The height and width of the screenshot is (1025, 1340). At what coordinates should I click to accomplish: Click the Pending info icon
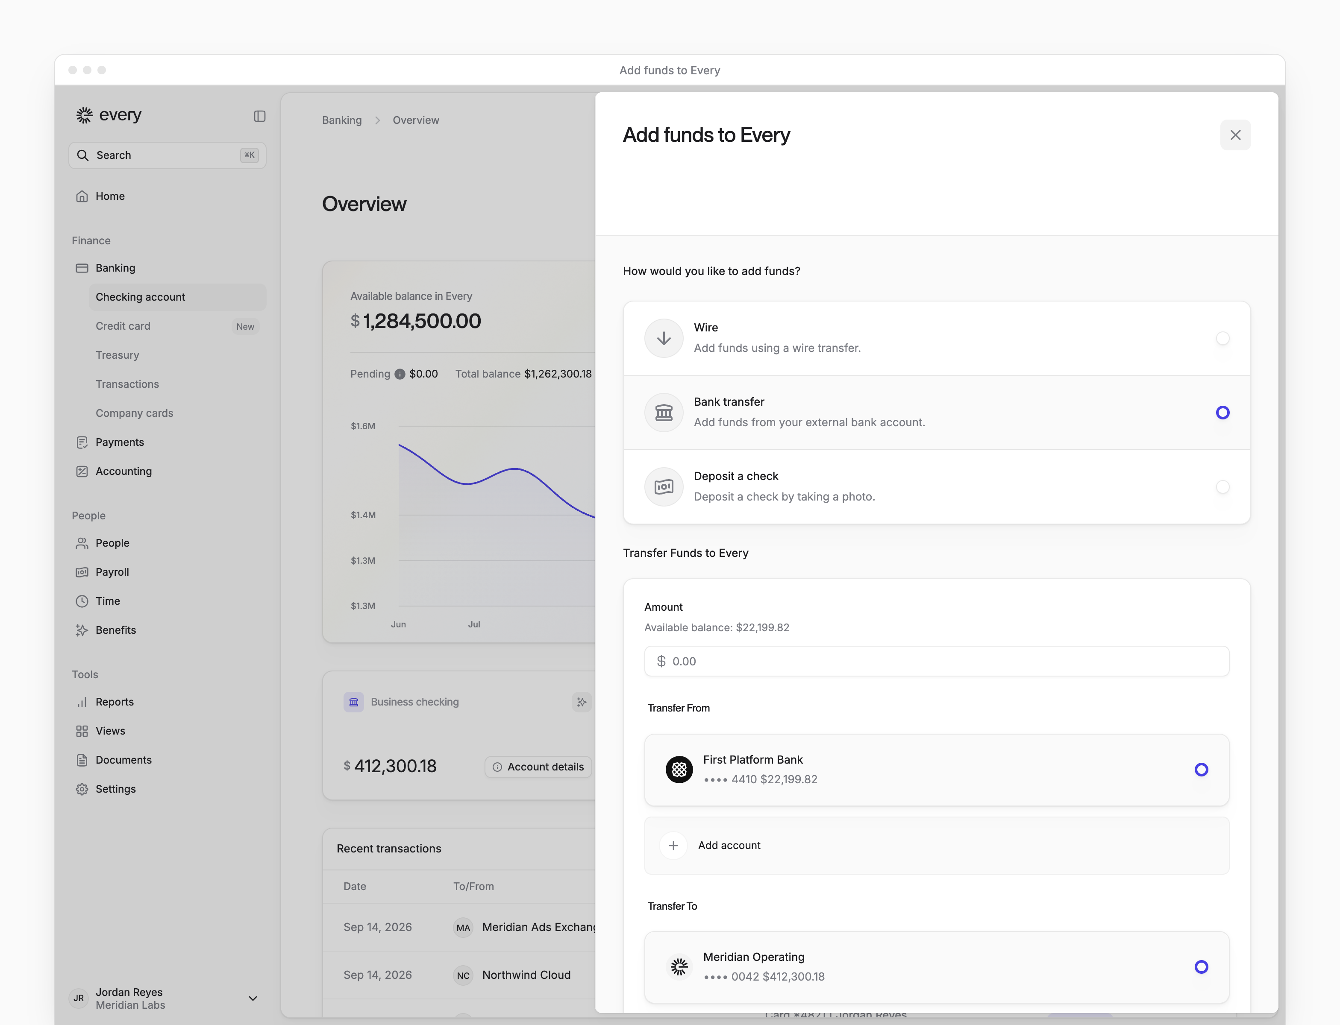click(400, 374)
